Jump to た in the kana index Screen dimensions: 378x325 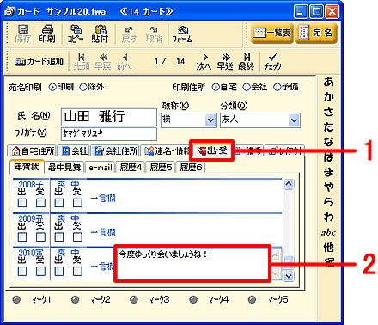pos(329,126)
